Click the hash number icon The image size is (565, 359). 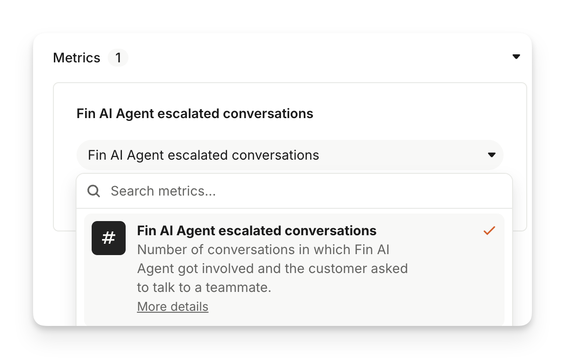109,238
